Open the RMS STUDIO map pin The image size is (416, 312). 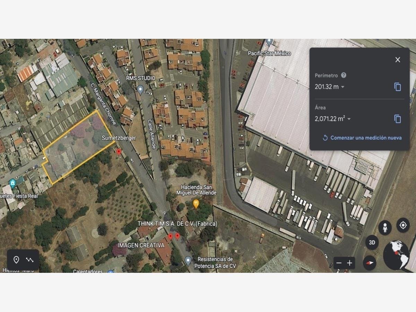coord(140,90)
